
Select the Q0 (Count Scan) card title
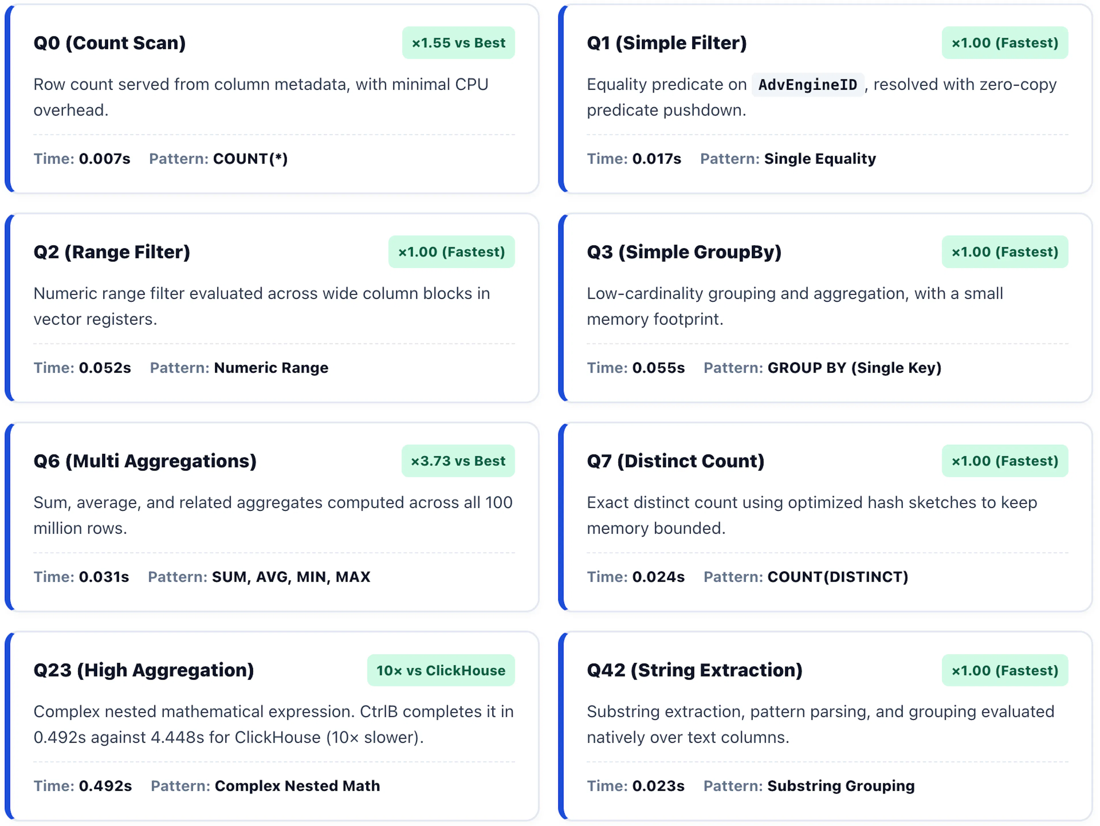(x=109, y=43)
